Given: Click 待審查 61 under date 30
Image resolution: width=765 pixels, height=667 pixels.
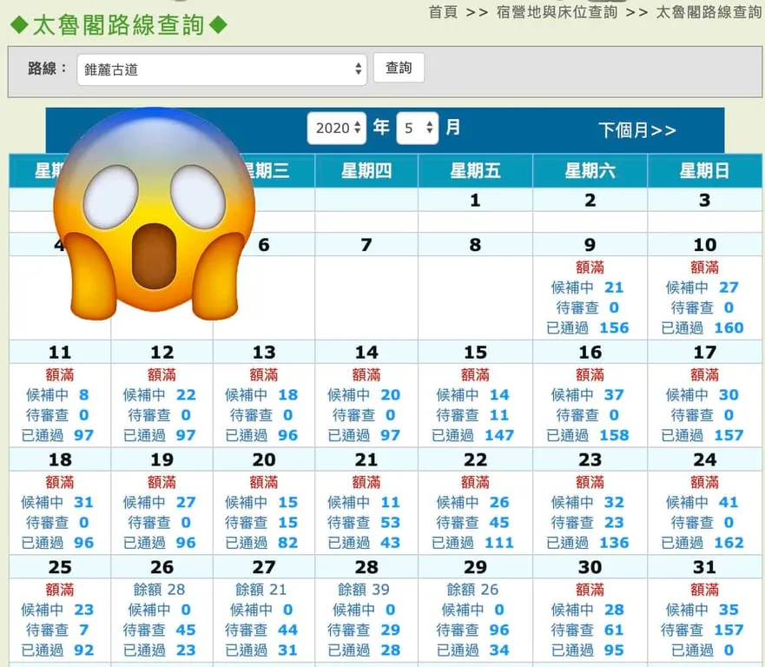Looking at the screenshot, I should (587, 630).
